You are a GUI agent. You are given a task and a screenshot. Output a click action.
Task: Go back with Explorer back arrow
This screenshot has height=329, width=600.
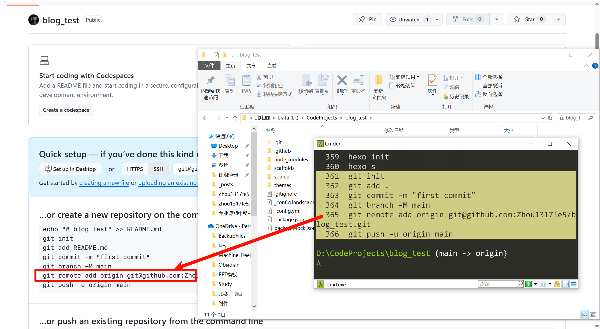[x=205, y=118]
